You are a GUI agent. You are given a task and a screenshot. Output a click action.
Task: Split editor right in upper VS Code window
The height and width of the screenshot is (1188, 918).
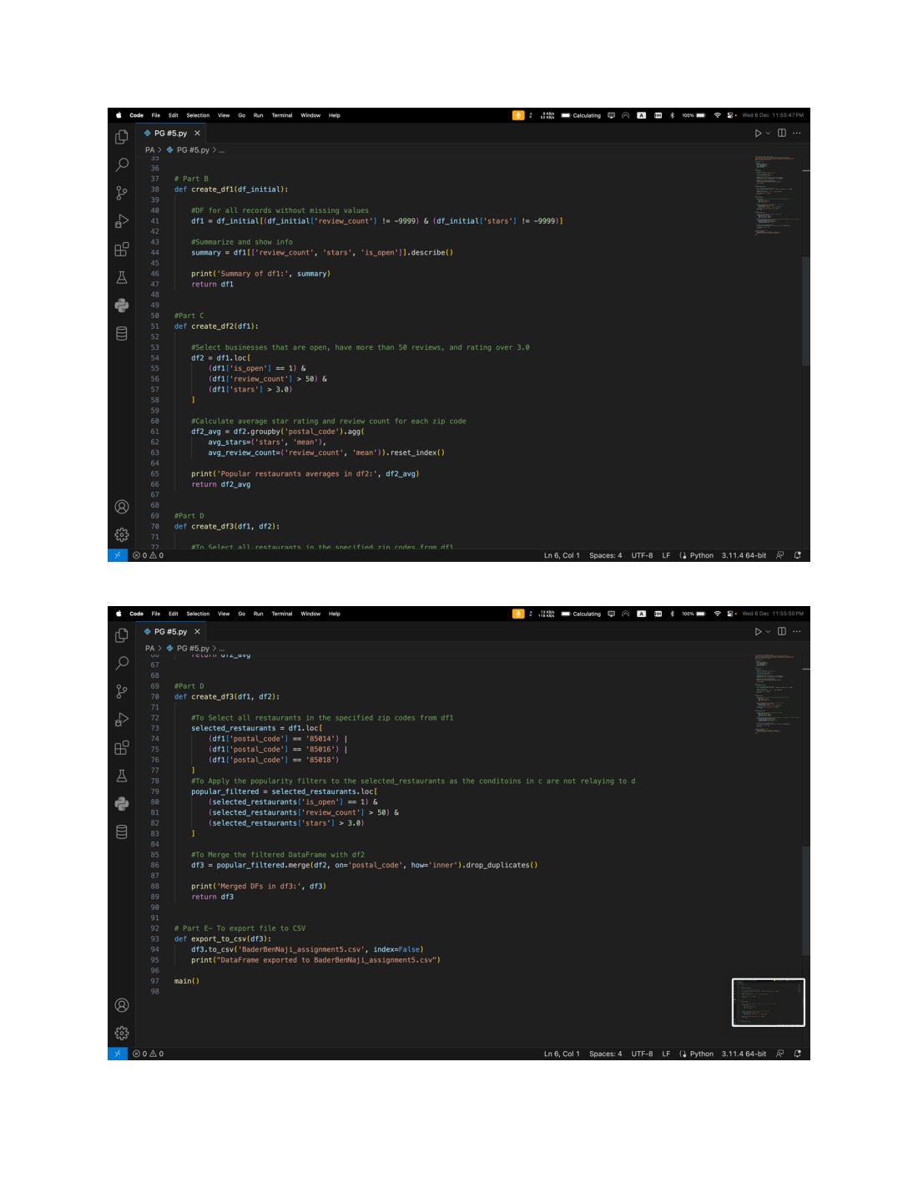(x=782, y=133)
